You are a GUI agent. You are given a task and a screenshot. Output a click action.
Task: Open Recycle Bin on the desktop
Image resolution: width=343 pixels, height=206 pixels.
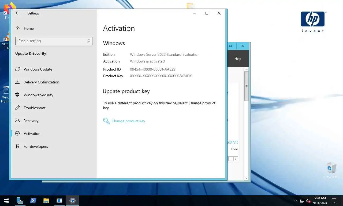point(331,171)
